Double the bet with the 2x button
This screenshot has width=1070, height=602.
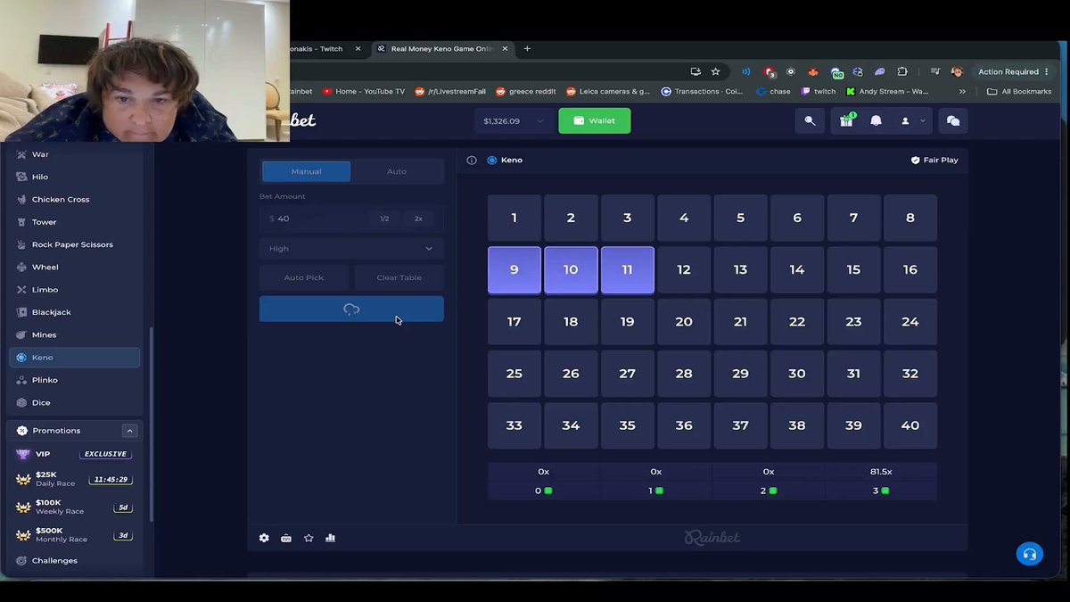click(418, 219)
